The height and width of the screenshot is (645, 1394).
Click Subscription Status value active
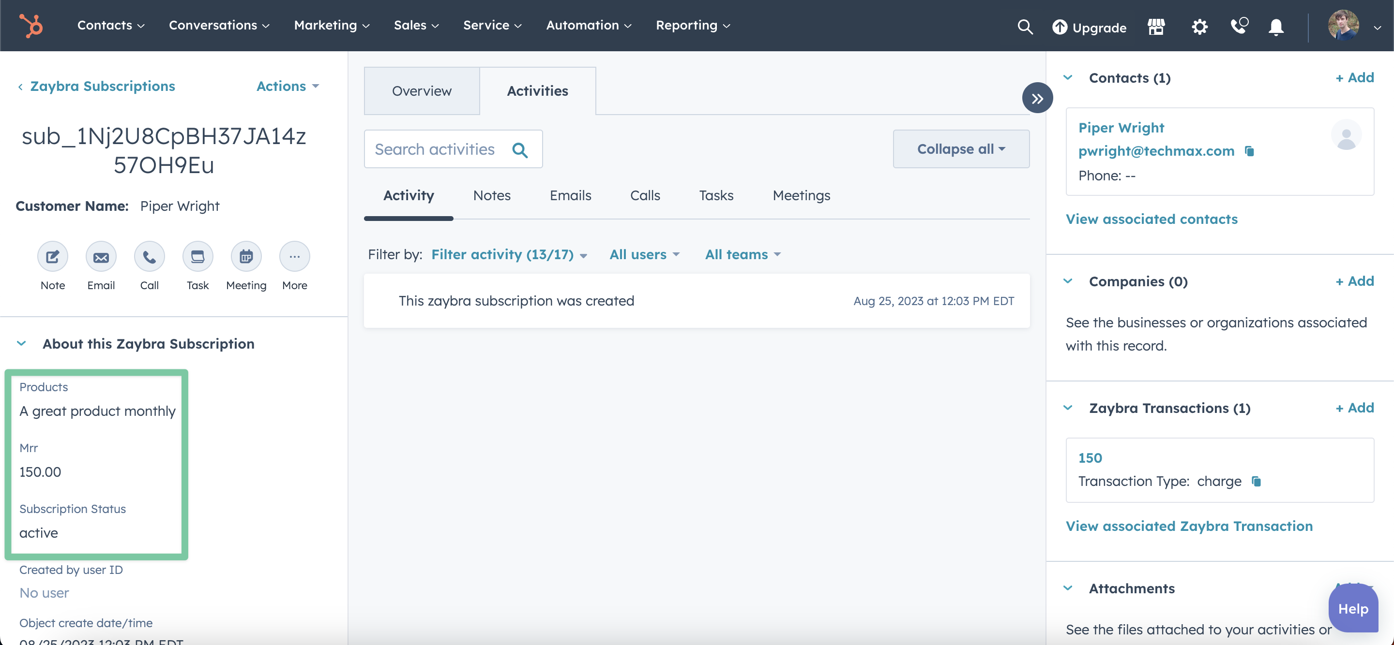pyautogui.click(x=38, y=533)
